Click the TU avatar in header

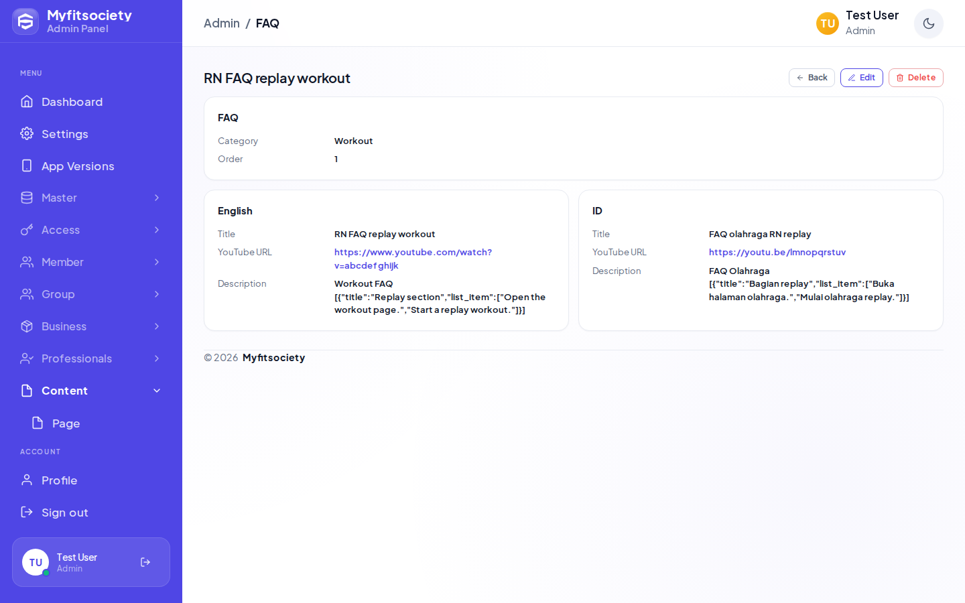point(828,23)
